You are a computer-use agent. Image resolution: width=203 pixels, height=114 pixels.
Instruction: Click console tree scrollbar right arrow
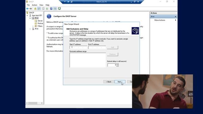click(42, 103)
